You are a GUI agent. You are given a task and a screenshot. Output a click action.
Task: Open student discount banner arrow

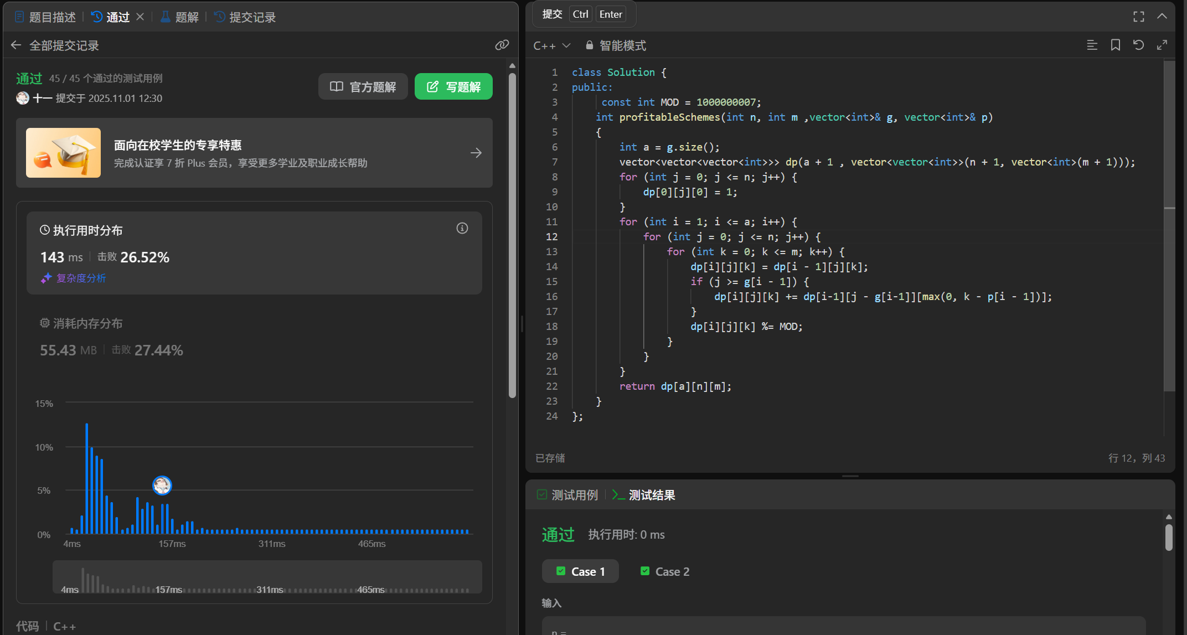[x=476, y=153]
